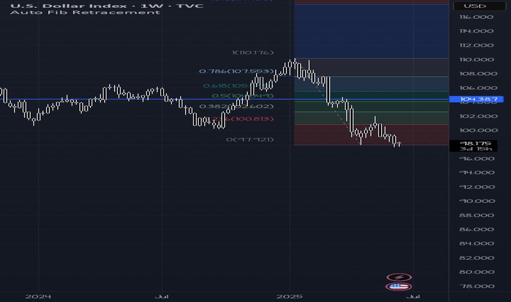Click the Jul label after 2025

coord(413,297)
